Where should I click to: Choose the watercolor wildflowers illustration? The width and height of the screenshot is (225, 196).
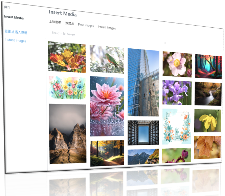pos(67,88)
